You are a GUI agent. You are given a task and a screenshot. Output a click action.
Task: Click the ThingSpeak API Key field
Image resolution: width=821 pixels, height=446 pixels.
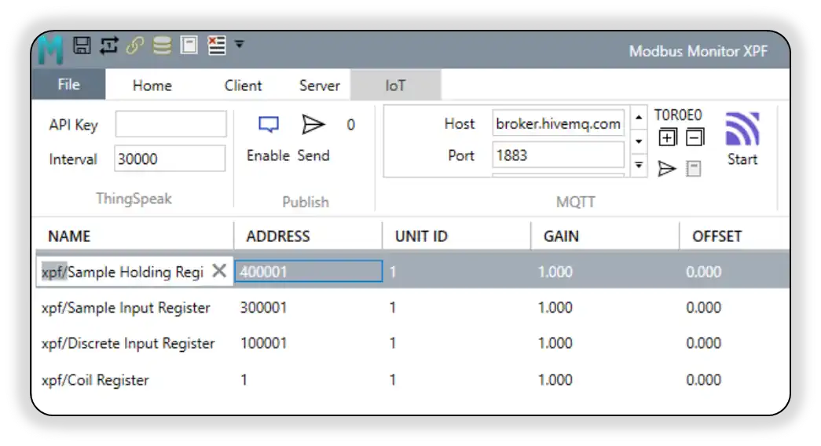pyautogui.click(x=170, y=124)
